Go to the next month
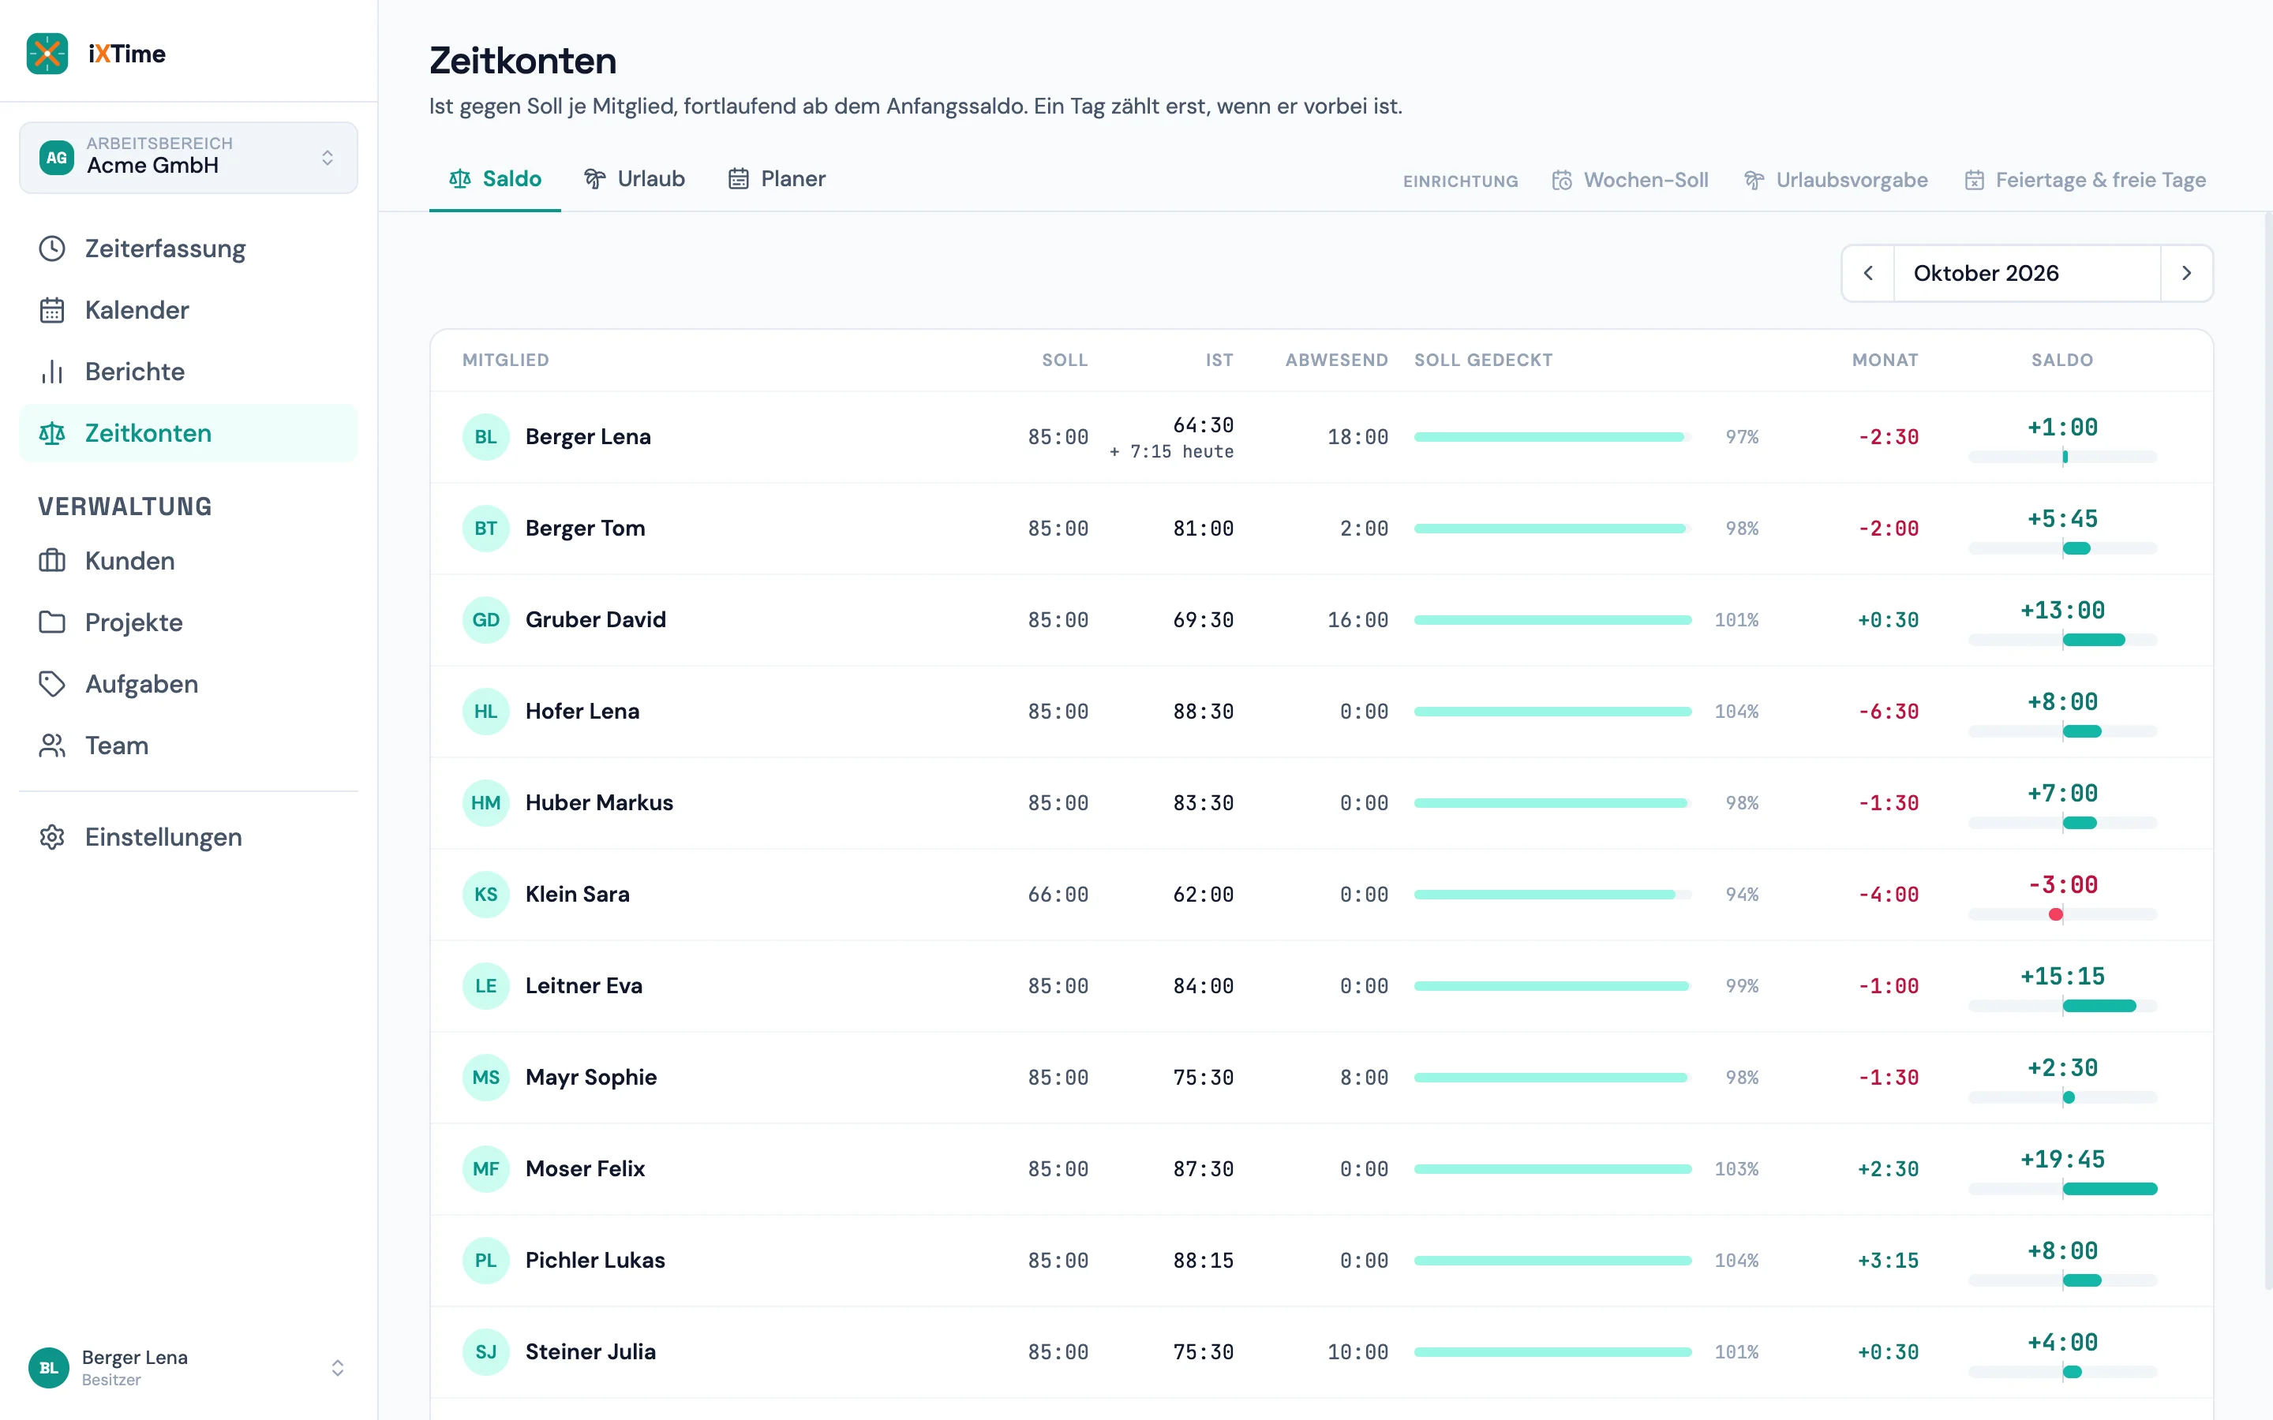The image size is (2273, 1420). pyautogui.click(x=2187, y=273)
